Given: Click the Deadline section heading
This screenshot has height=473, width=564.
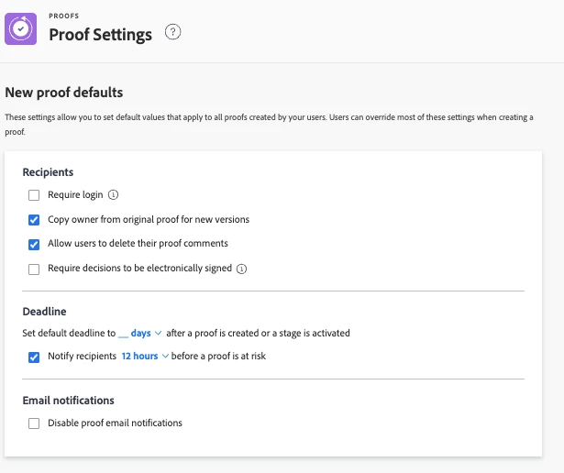Looking at the screenshot, I should [44, 312].
